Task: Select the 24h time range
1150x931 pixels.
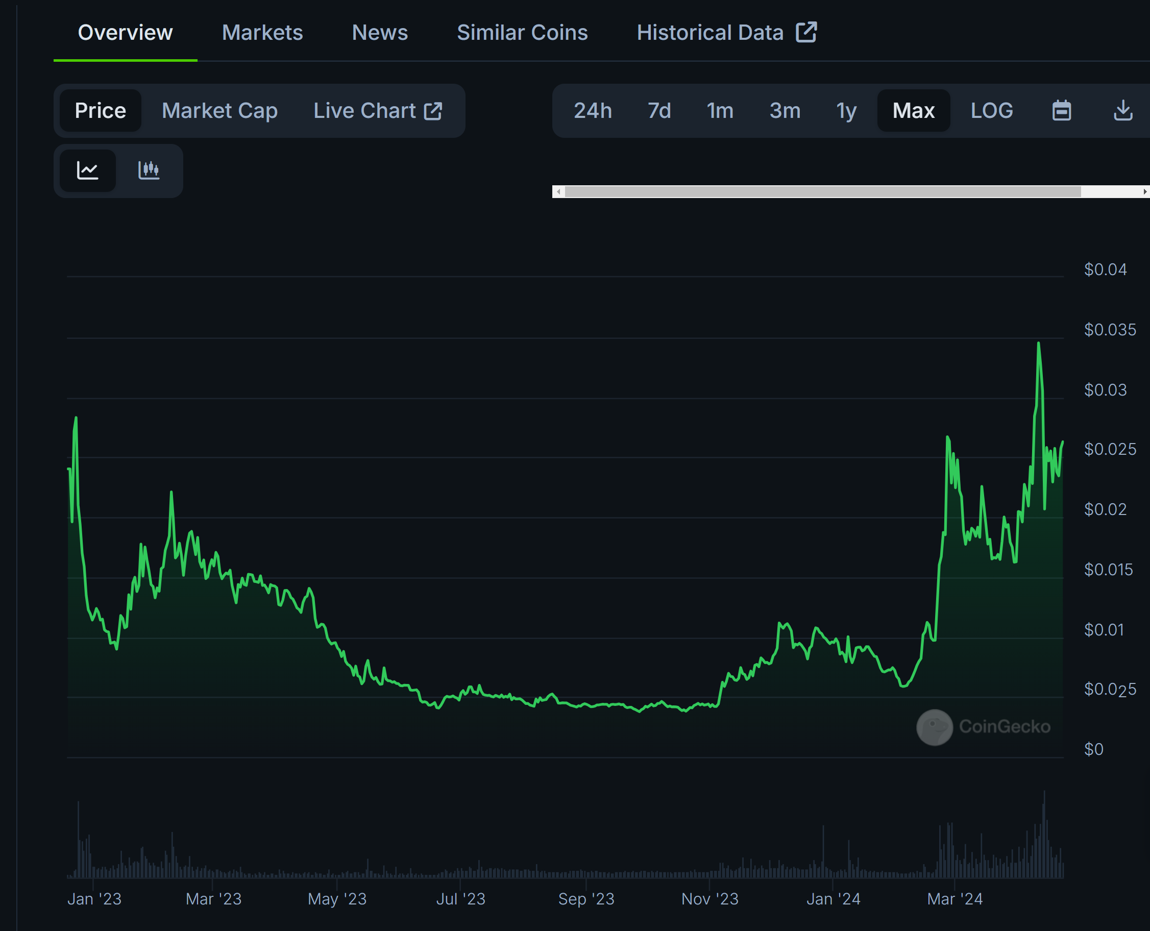Action: pos(592,110)
